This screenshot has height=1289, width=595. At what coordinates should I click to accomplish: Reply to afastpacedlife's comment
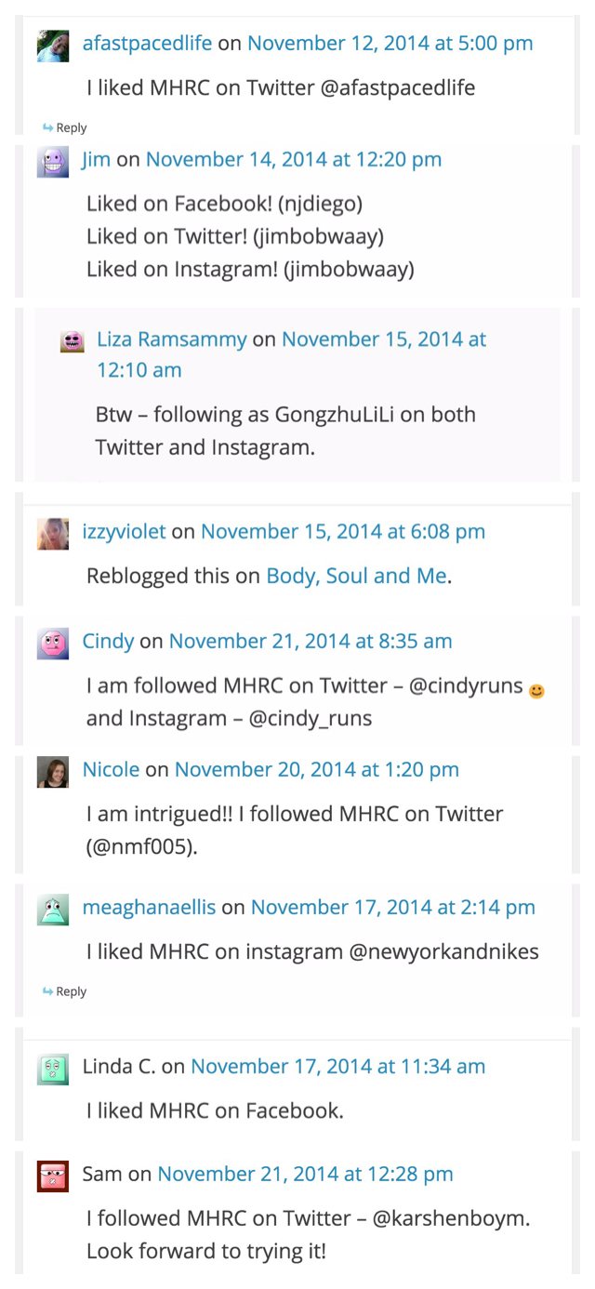click(65, 128)
